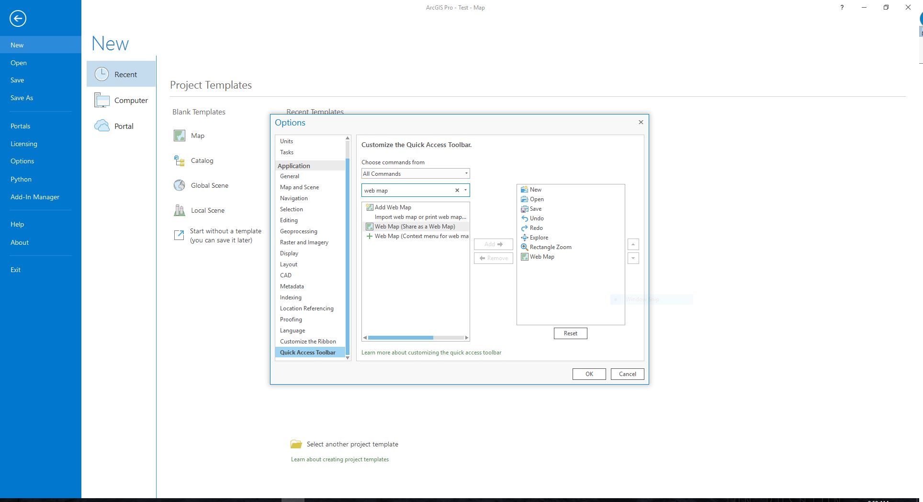Open link about customizing quick access toolbar

[431, 353]
